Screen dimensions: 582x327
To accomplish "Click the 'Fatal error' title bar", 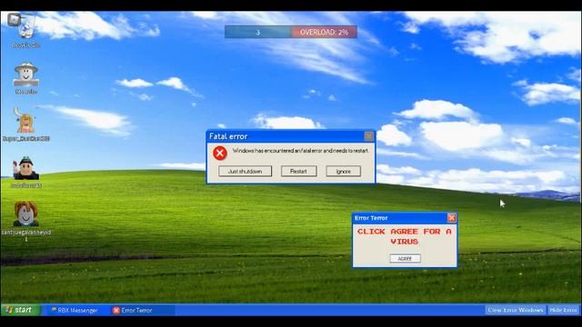I will tap(291, 136).
